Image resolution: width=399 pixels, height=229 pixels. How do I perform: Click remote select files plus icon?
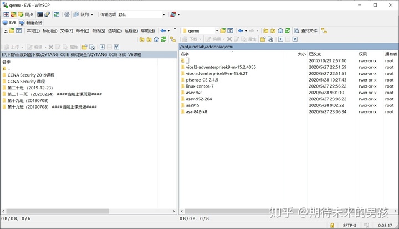280,39
